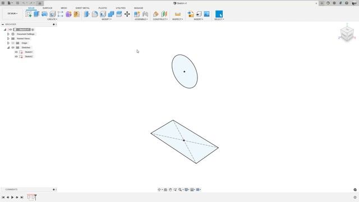Click the Save icon

[x=17, y=3]
